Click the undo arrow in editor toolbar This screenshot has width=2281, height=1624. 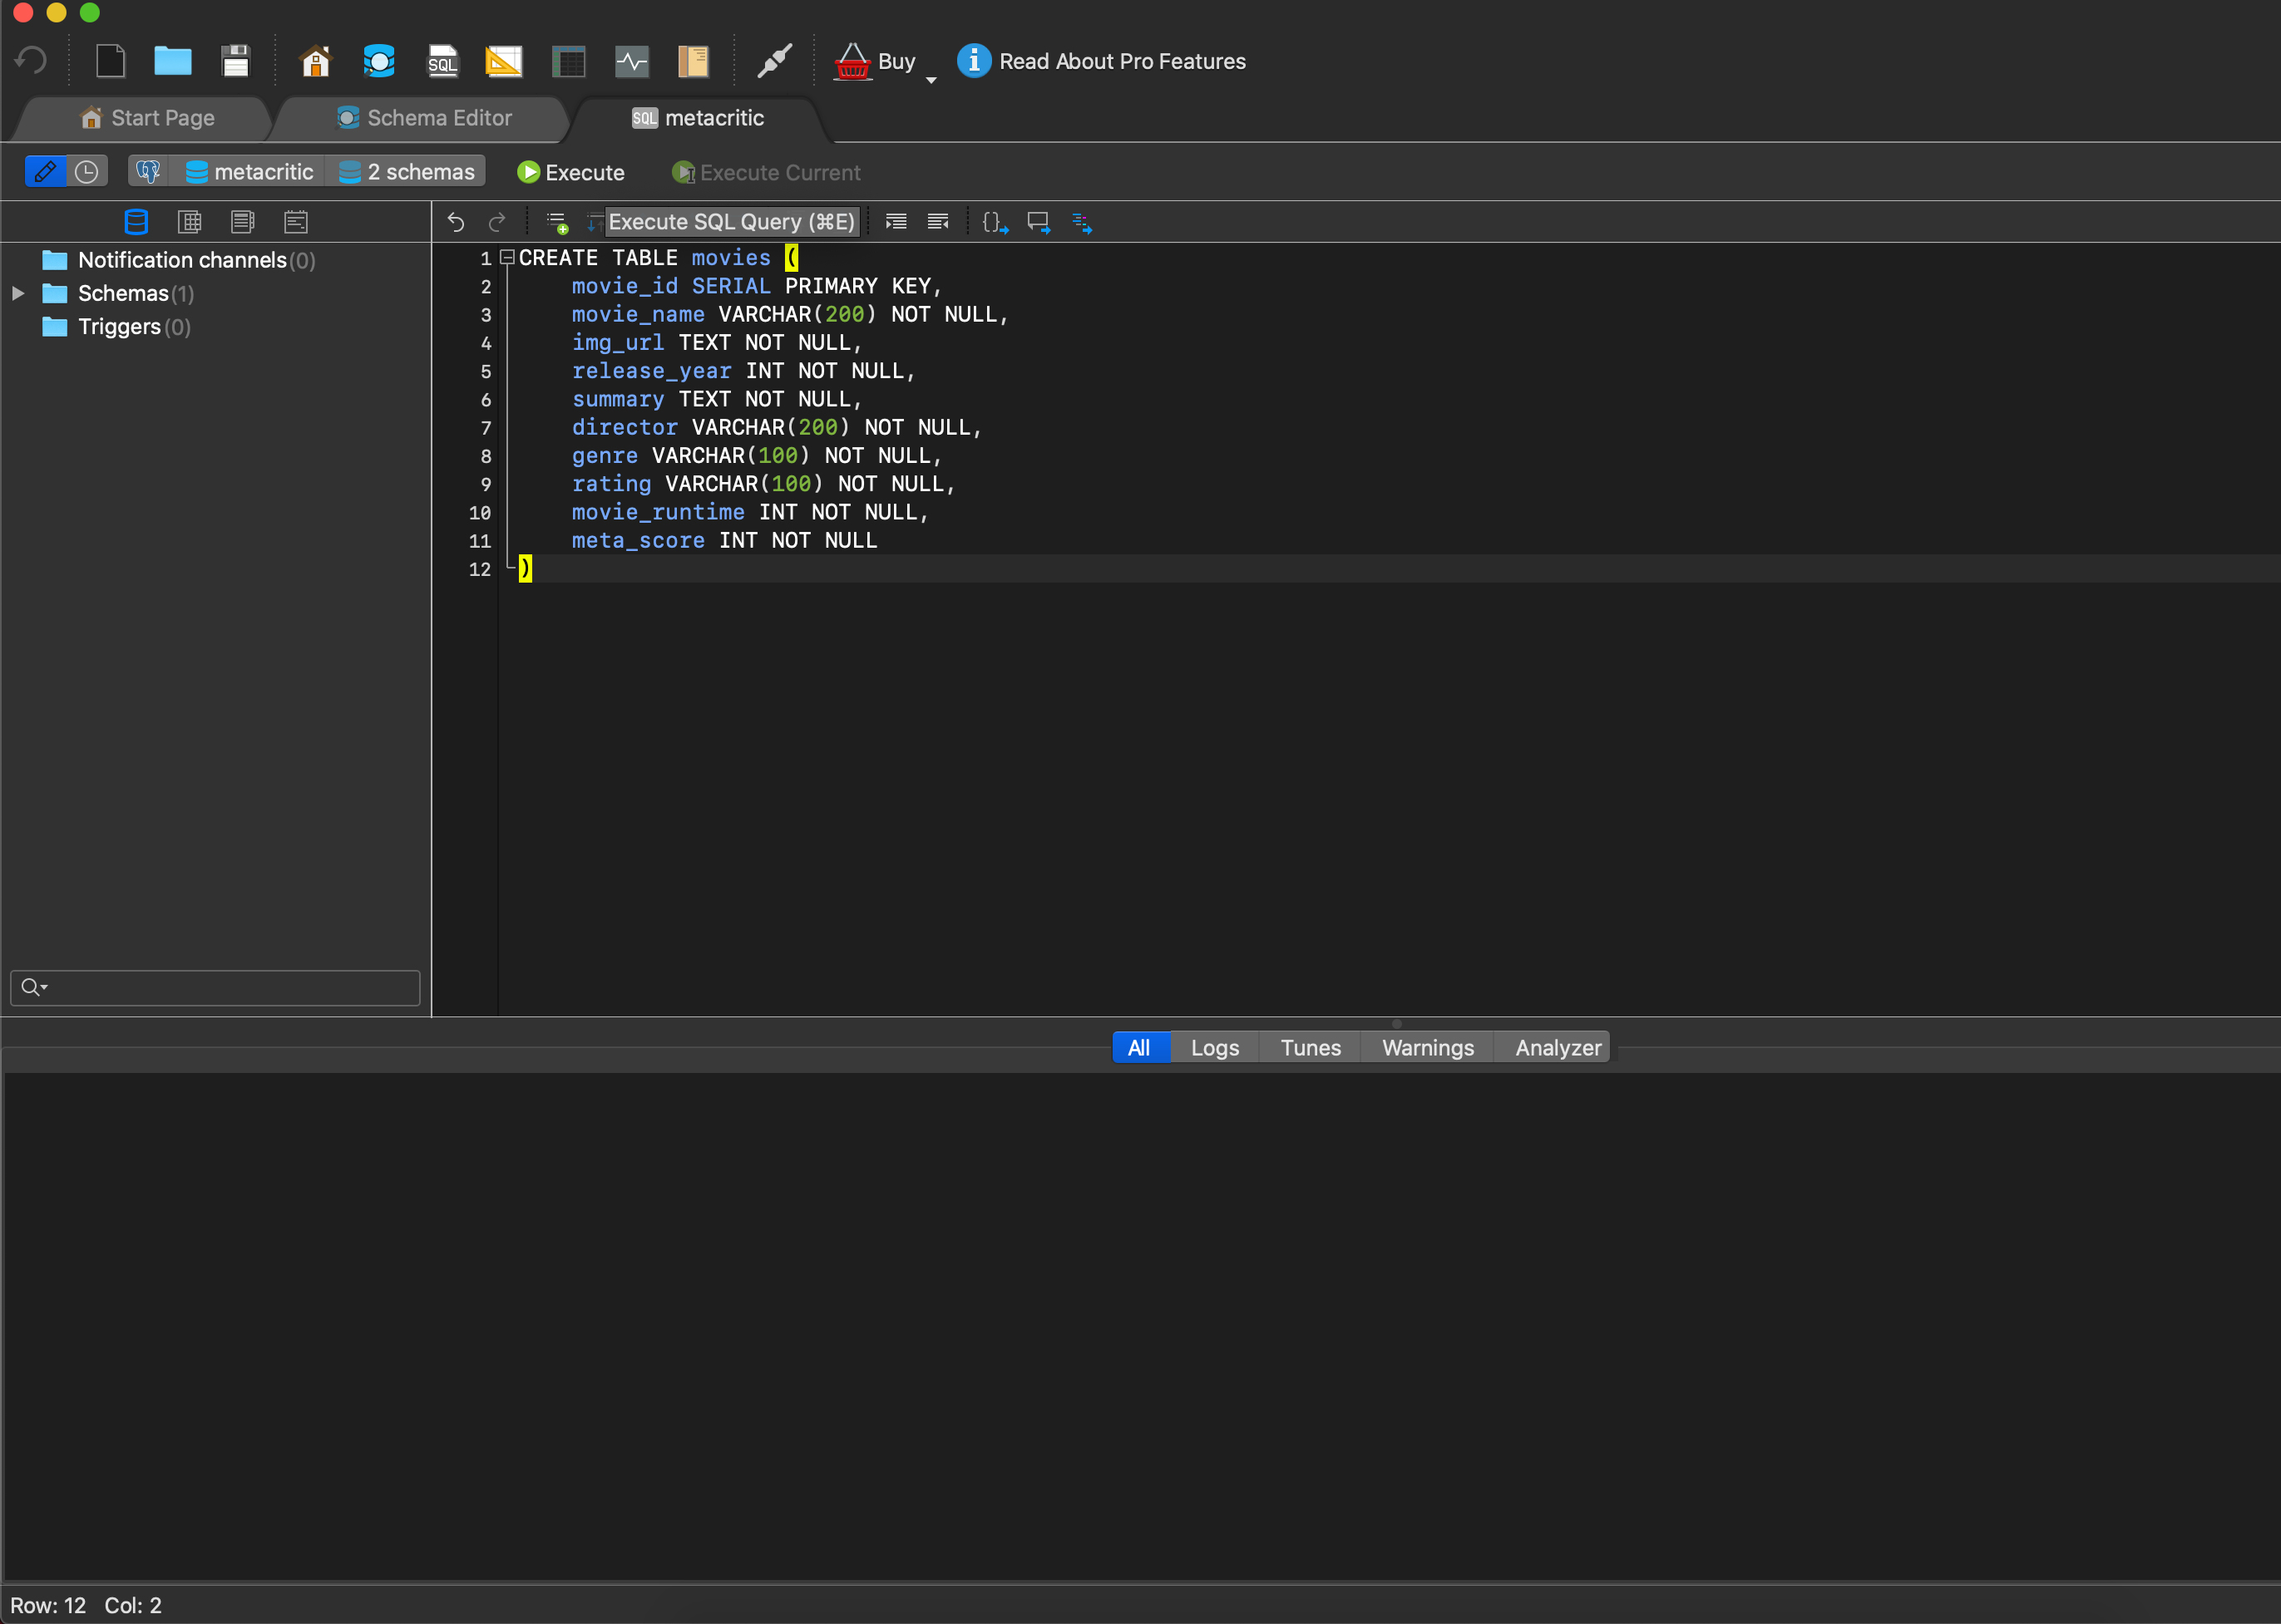[455, 222]
